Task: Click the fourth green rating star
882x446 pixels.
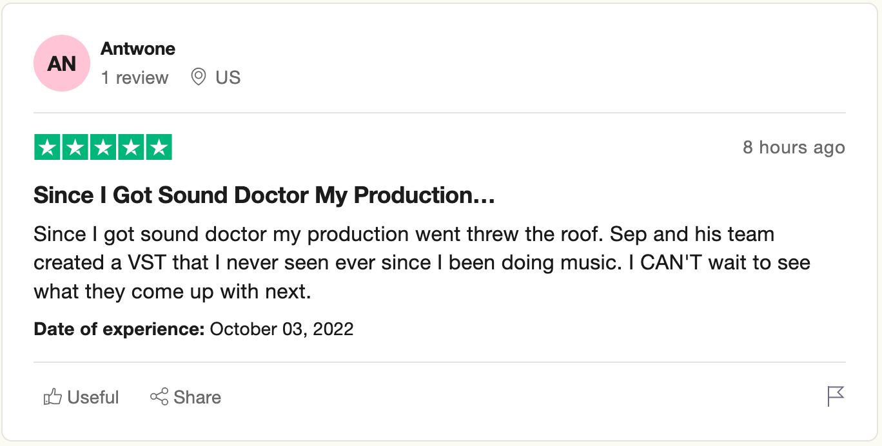Action: coord(130,148)
